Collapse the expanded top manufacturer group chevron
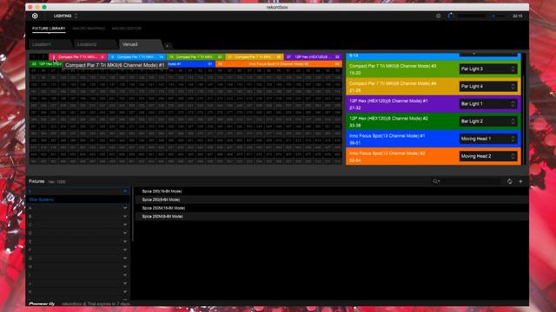 125,191
